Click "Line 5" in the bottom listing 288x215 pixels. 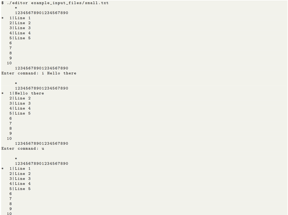(x=23, y=189)
